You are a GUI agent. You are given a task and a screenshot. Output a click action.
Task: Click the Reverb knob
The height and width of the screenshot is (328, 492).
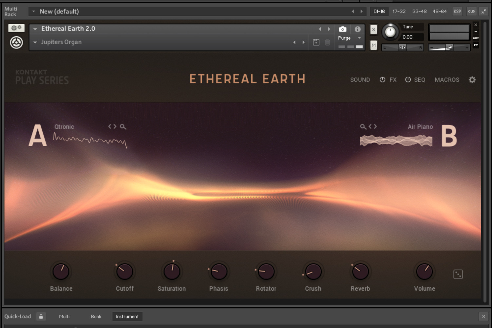[x=360, y=271]
